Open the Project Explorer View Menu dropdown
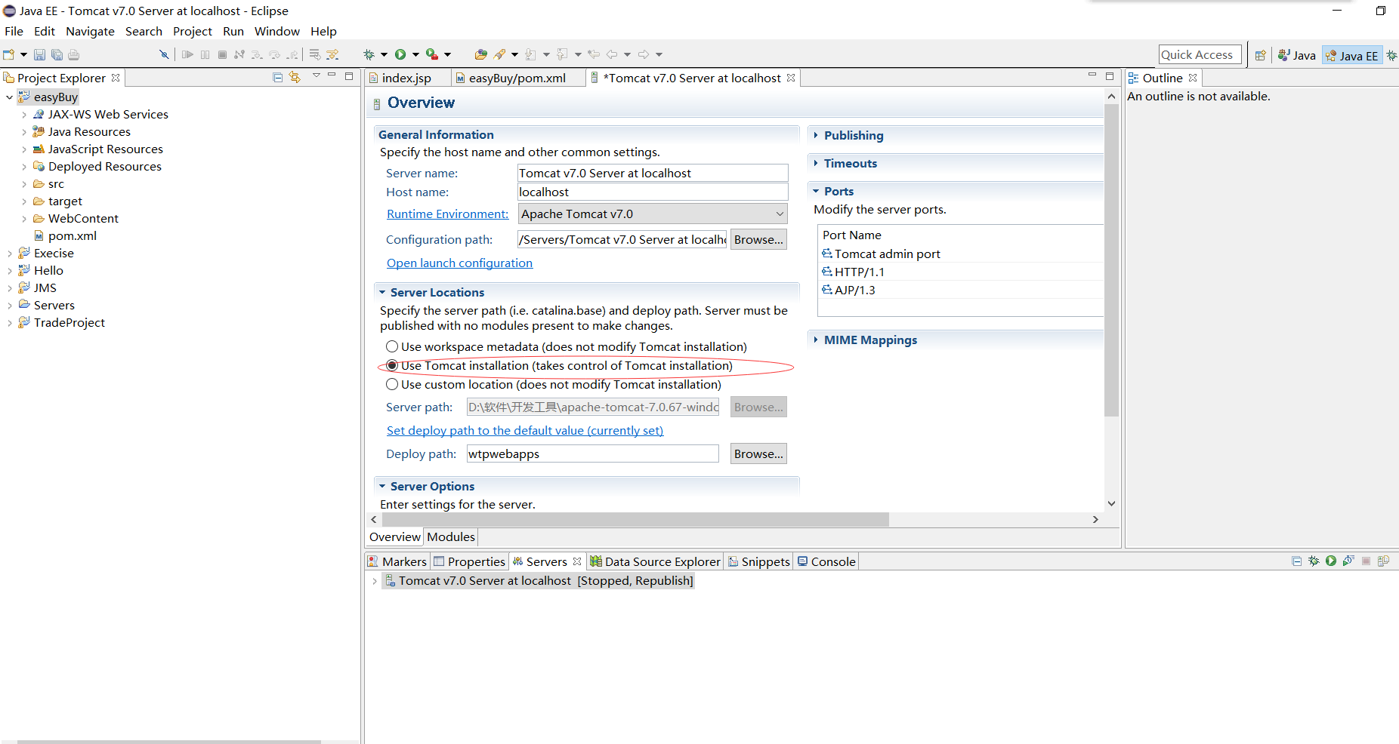The height and width of the screenshot is (744, 1399). tap(316, 75)
